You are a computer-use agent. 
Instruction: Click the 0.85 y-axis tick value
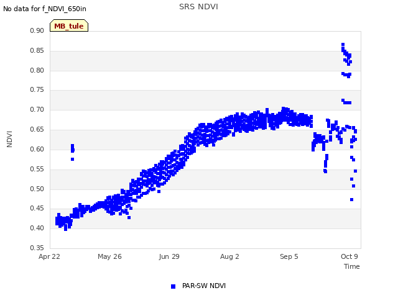[x=37, y=50]
